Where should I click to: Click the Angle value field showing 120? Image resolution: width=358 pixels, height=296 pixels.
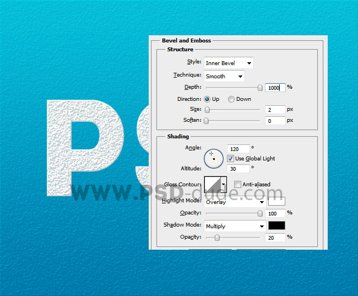[238, 149]
